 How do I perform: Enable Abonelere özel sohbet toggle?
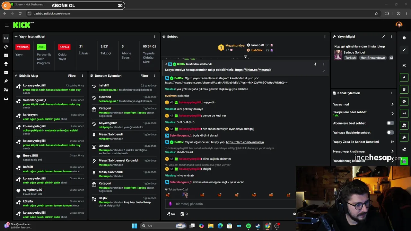click(x=390, y=123)
